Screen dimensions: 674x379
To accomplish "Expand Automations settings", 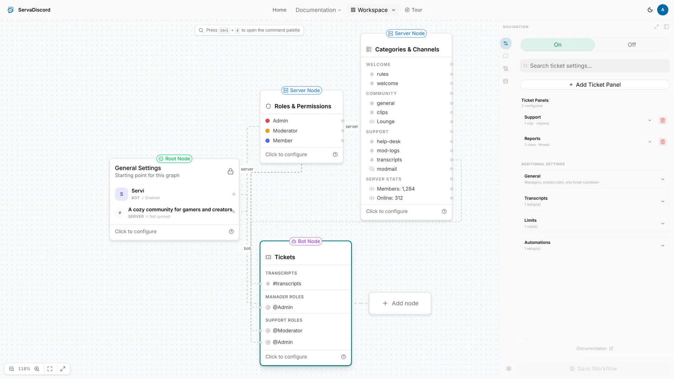I will tap(594, 245).
